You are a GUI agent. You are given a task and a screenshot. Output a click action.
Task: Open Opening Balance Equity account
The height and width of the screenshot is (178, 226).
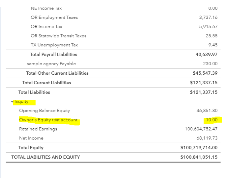(44, 111)
